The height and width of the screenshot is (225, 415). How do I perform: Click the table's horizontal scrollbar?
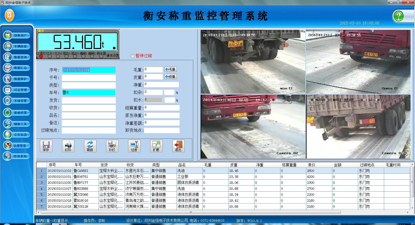[x=191, y=212]
